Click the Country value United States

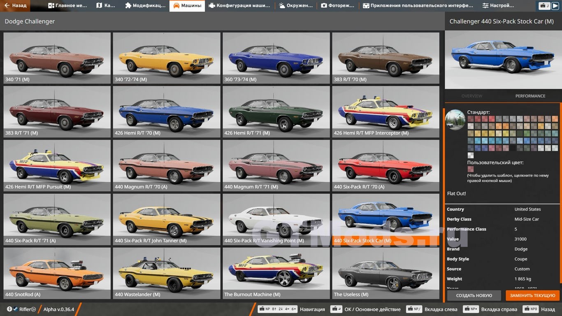click(527, 209)
